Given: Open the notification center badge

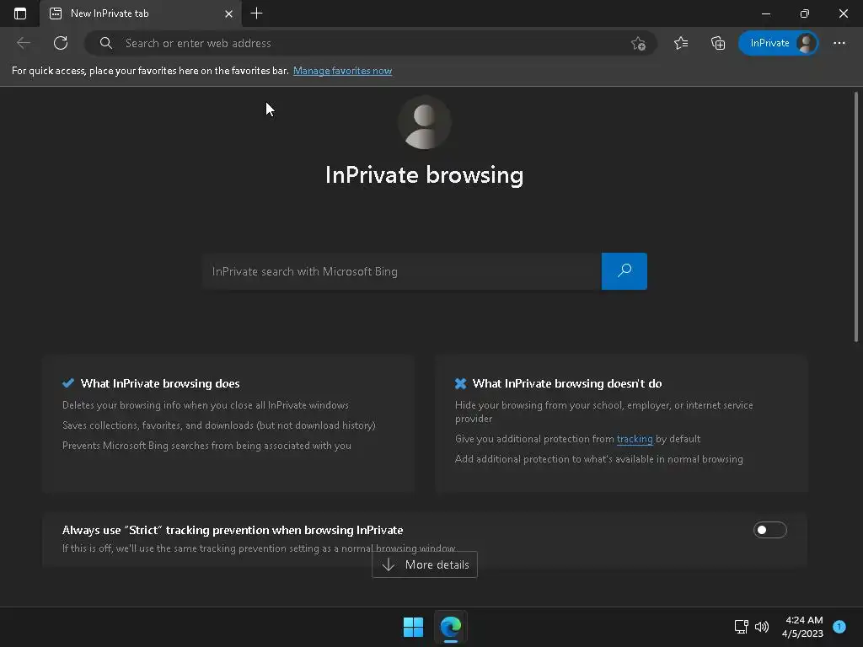Looking at the screenshot, I should [x=839, y=627].
